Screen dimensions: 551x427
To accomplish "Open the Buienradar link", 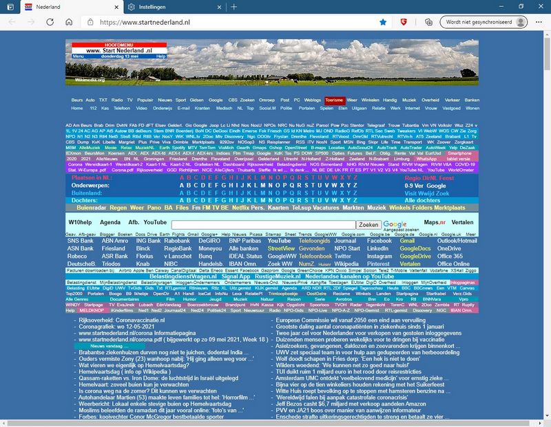I will [92, 208].
